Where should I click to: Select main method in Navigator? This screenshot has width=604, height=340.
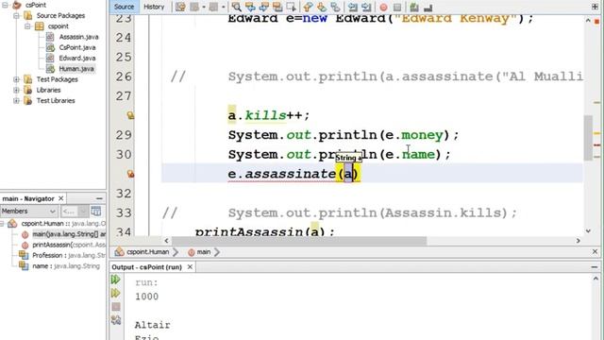(x=69, y=234)
